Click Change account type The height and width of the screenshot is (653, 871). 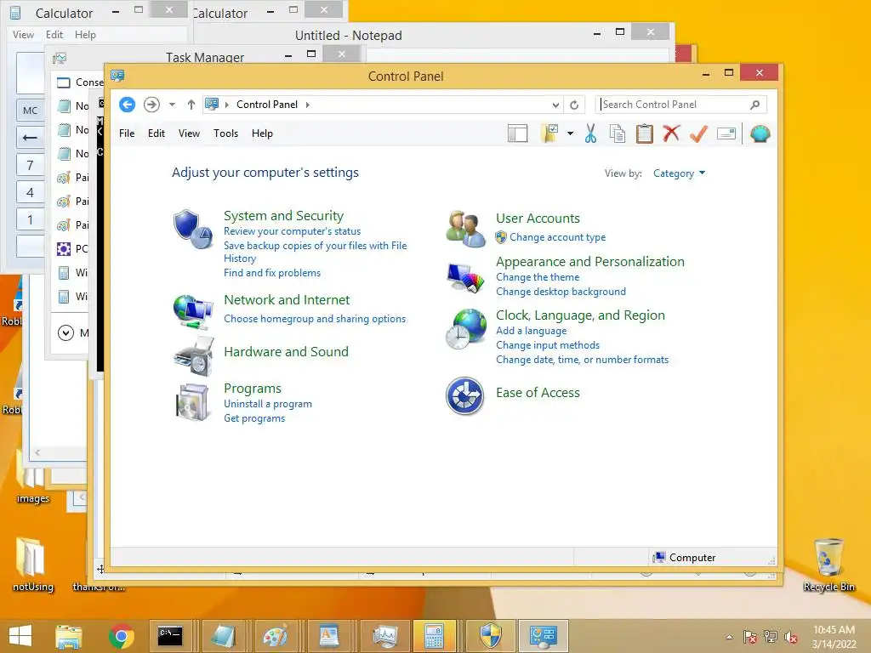coord(557,237)
